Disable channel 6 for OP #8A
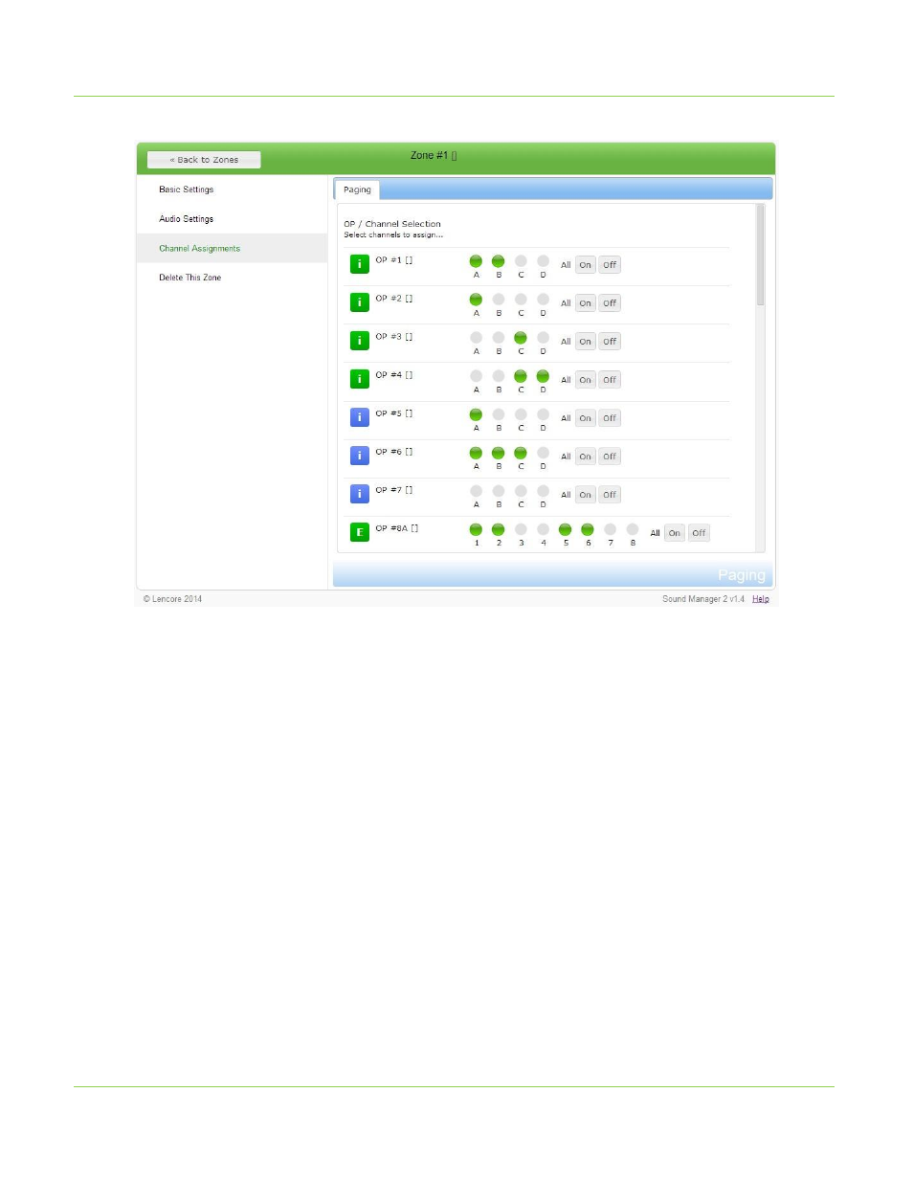Screen dimensions: 913x1182 [588, 529]
